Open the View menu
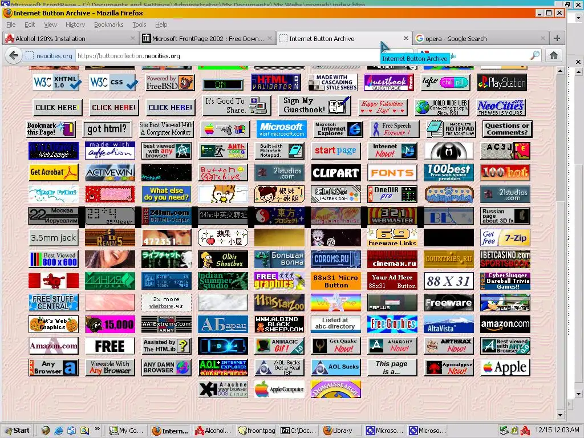Image resolution: width=584 pixels, height=438 pixels. [x=50, y=25]
